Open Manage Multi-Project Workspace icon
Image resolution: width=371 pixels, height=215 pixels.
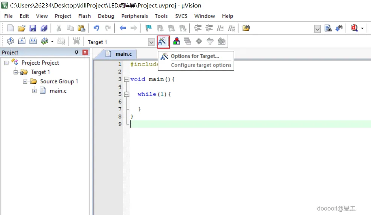(188, 41)
